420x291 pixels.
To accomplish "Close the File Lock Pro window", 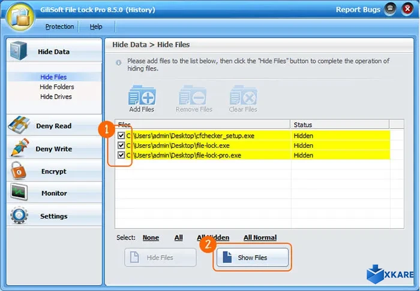I will coord(407,10).
